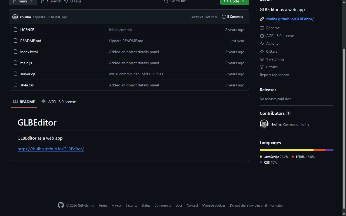The width and height of the screenshot is (346, 216).
Task: Open the rhulha.github.io/GLBEditor/ link in About
Action: pos(290,19)
